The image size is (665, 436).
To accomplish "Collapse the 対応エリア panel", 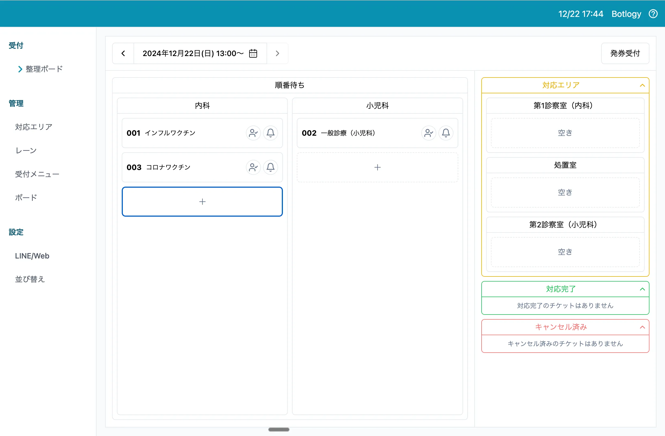I will pos(643,85).
